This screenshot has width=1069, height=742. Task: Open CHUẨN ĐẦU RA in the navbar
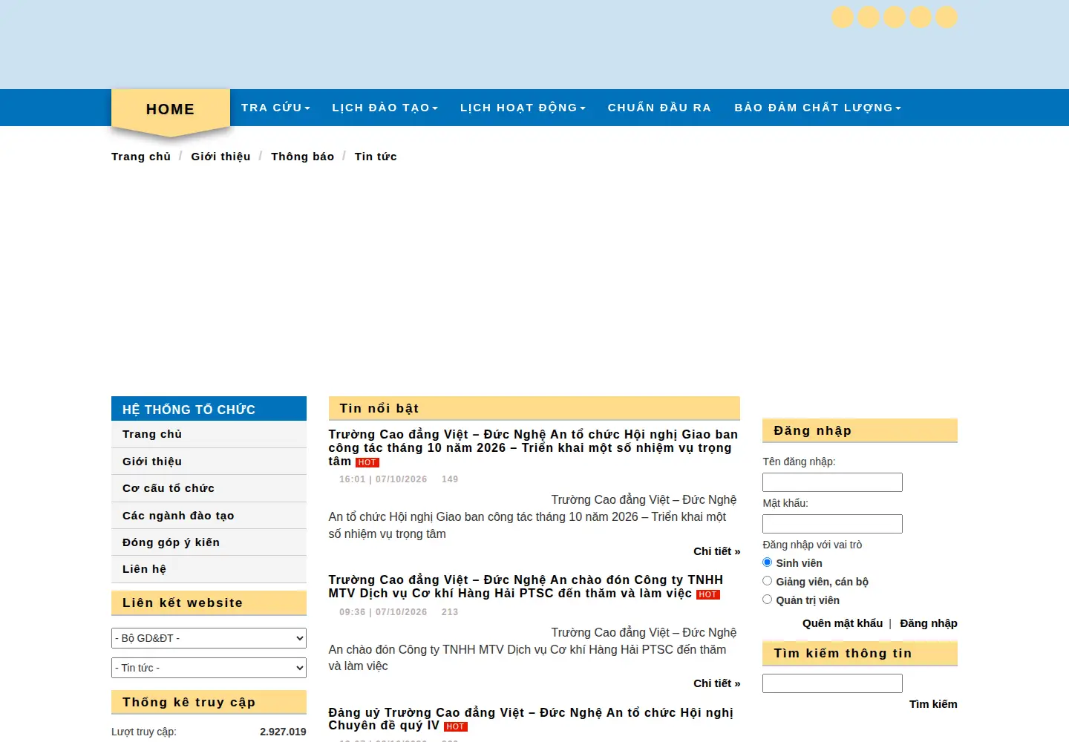[659, 108]
